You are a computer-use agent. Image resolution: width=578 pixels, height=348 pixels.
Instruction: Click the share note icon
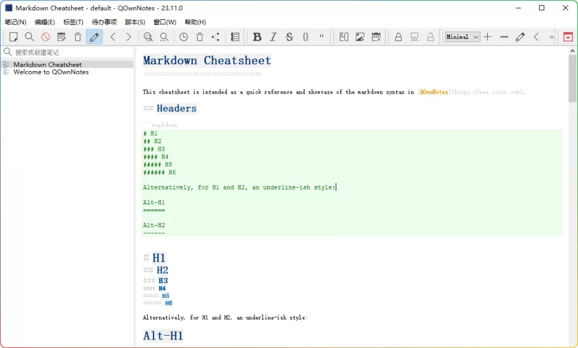pyautogui.click(x=216, y=37)
